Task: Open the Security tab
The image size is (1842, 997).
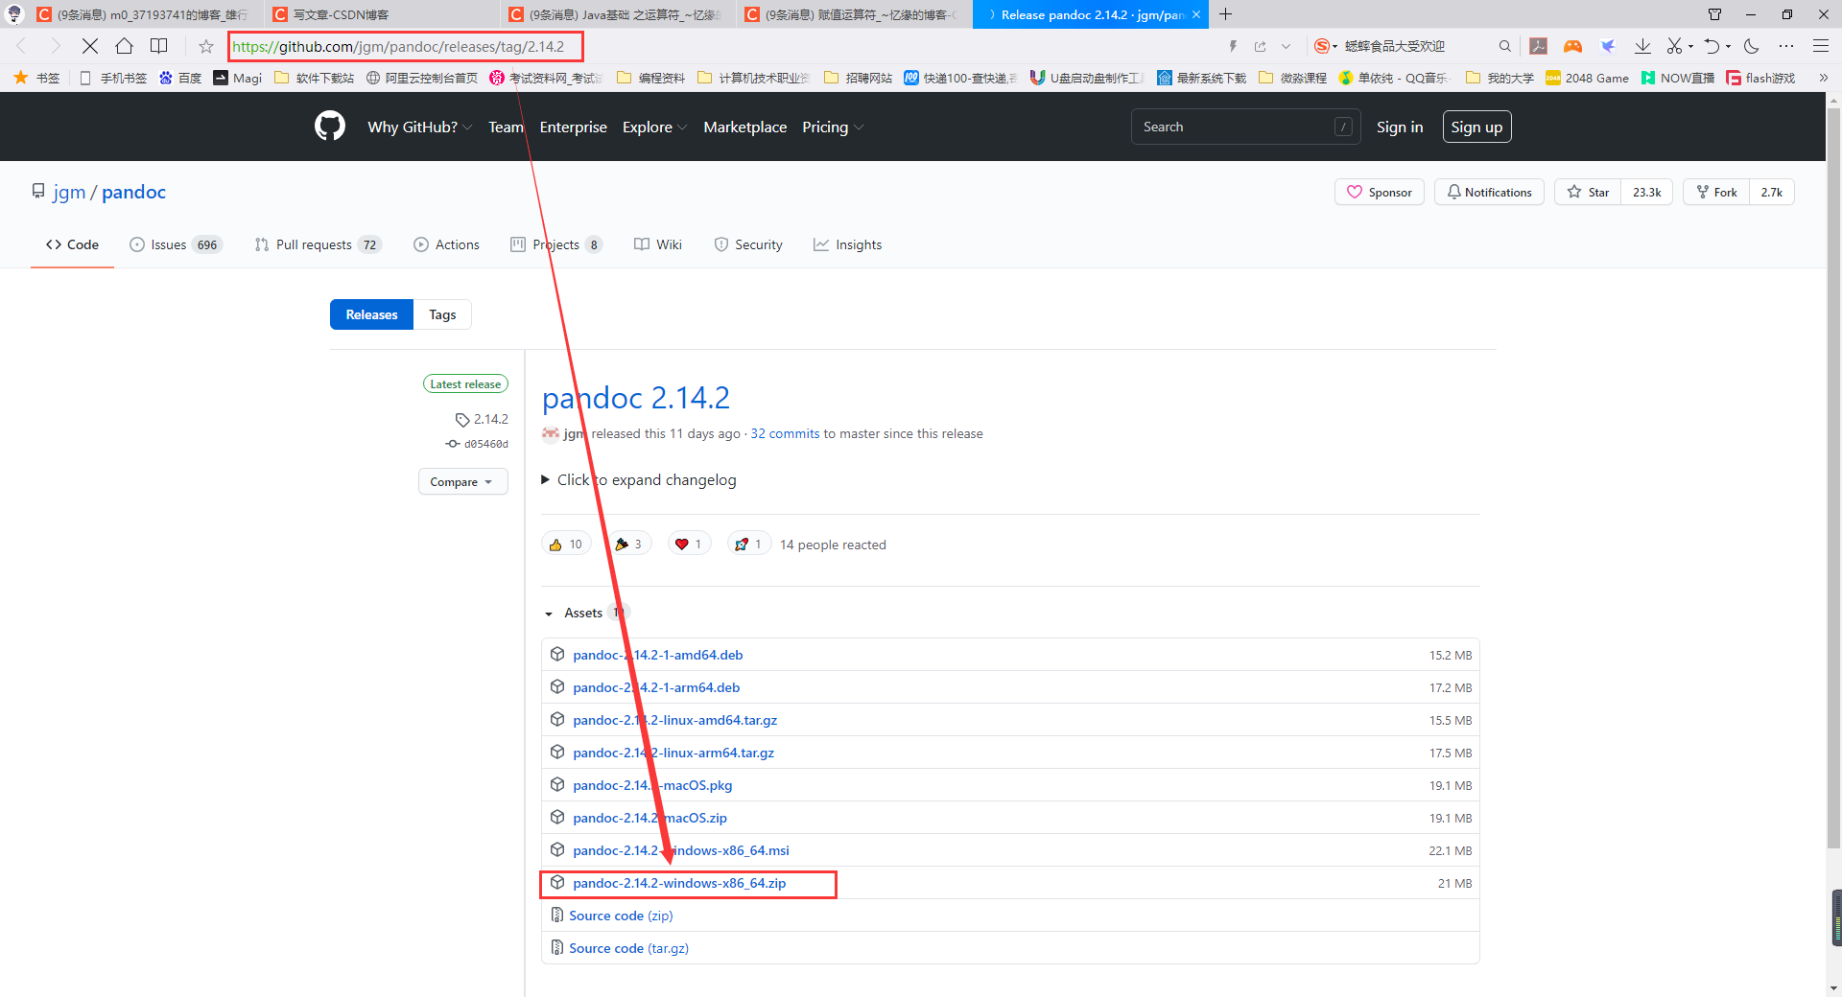Action: click(x=748, y=244)
